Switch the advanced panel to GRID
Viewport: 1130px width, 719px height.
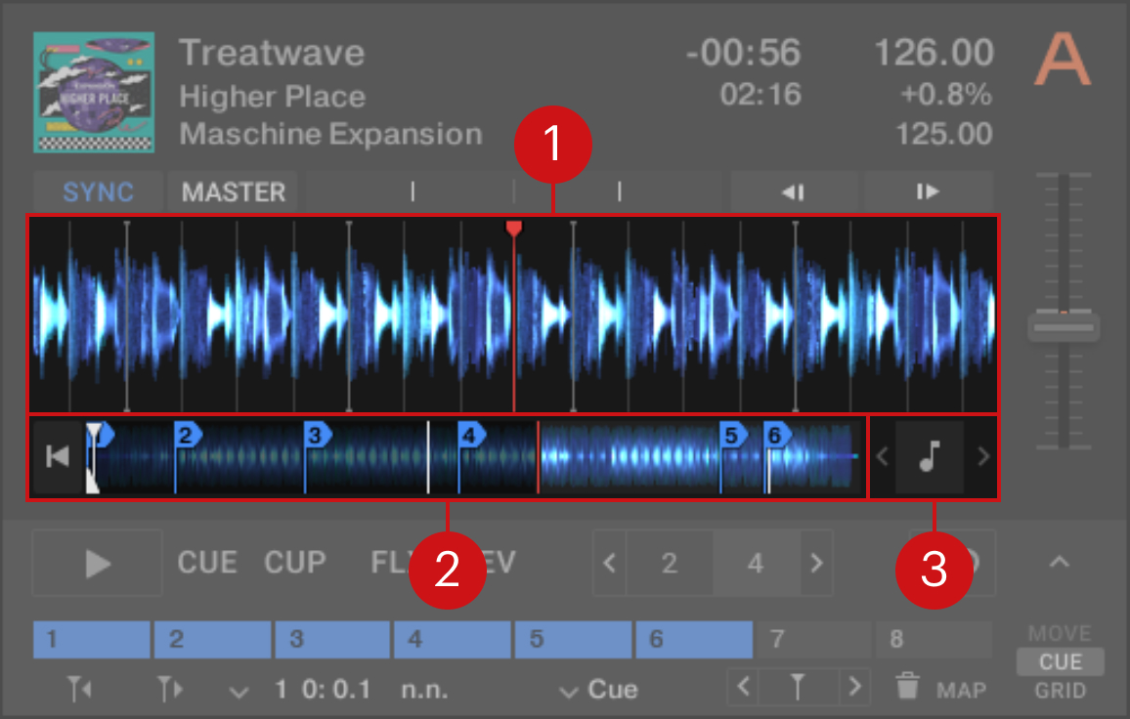tap(1060, 691)
